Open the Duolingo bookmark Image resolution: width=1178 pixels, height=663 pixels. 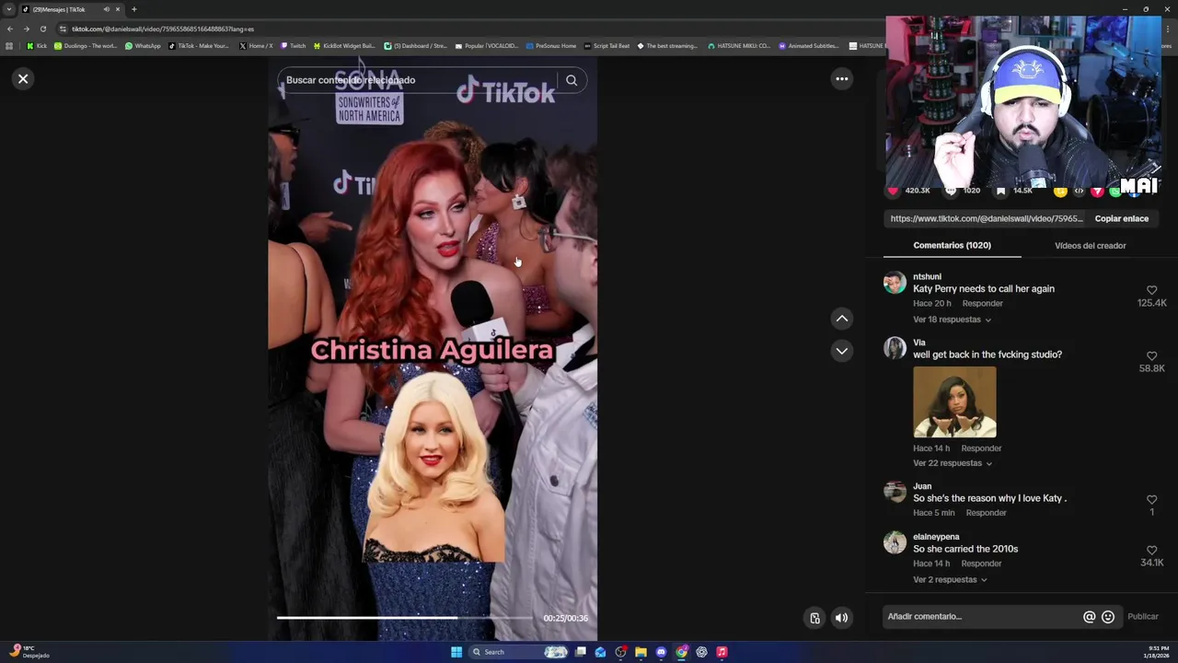[x=86, y=45]
